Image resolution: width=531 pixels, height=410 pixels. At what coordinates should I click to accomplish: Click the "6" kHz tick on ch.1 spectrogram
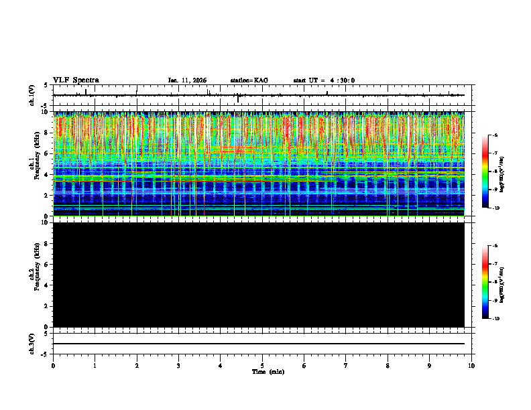(46, 153)
